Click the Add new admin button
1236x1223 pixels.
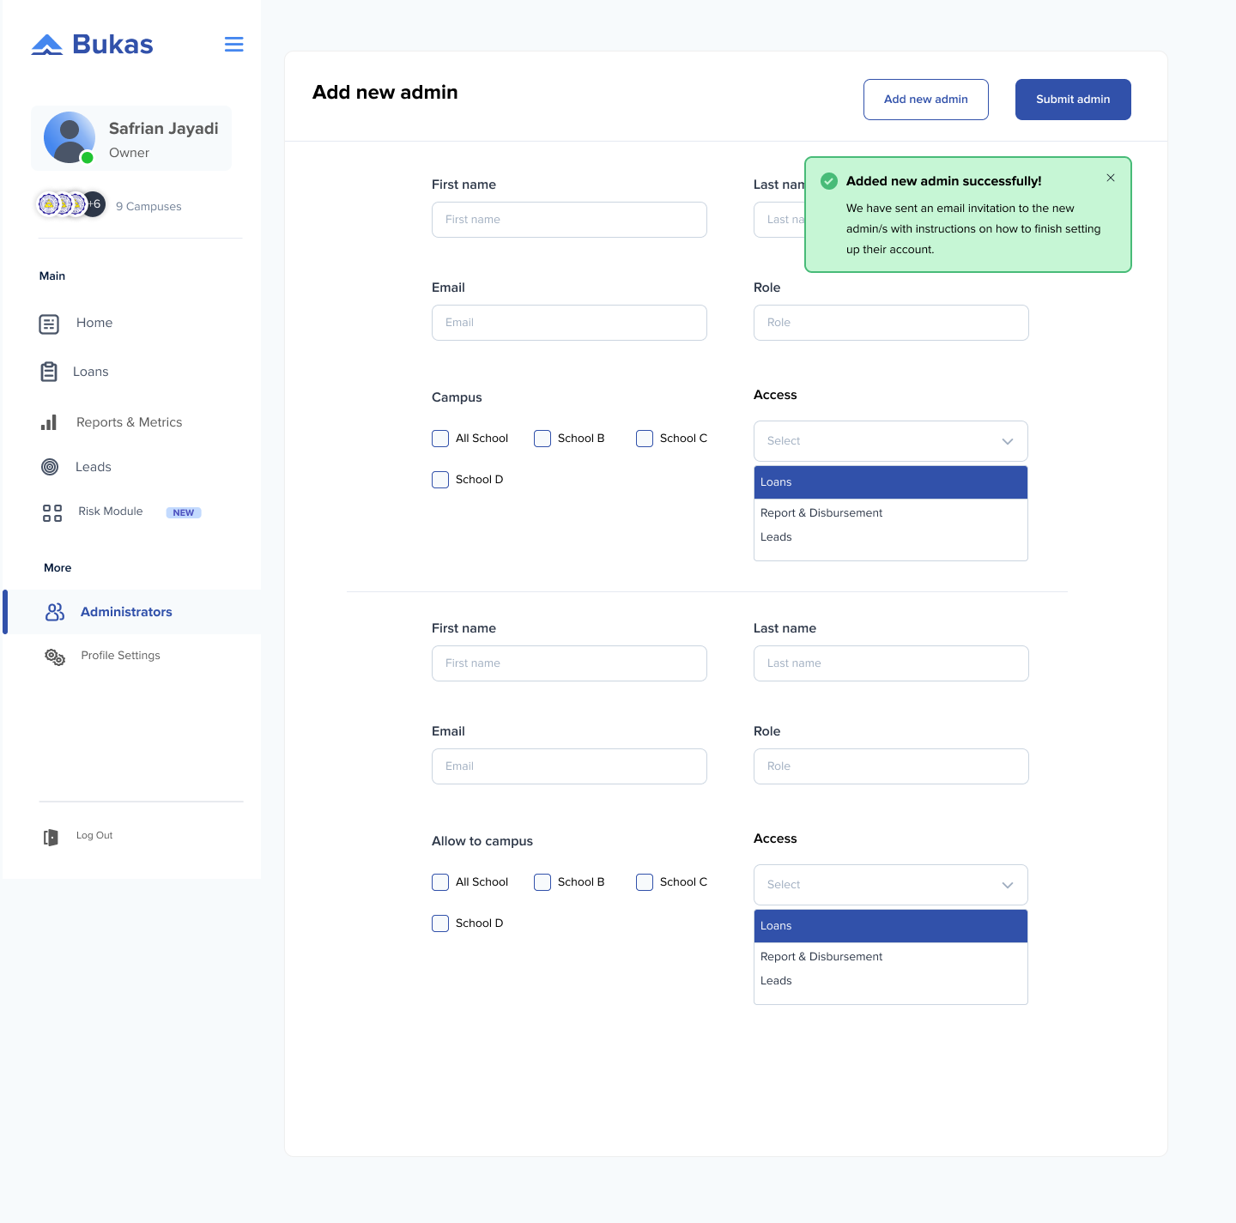(926, 100)
